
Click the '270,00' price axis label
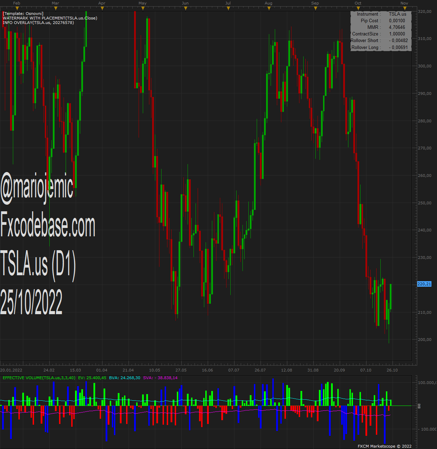(x=424, y=148)
